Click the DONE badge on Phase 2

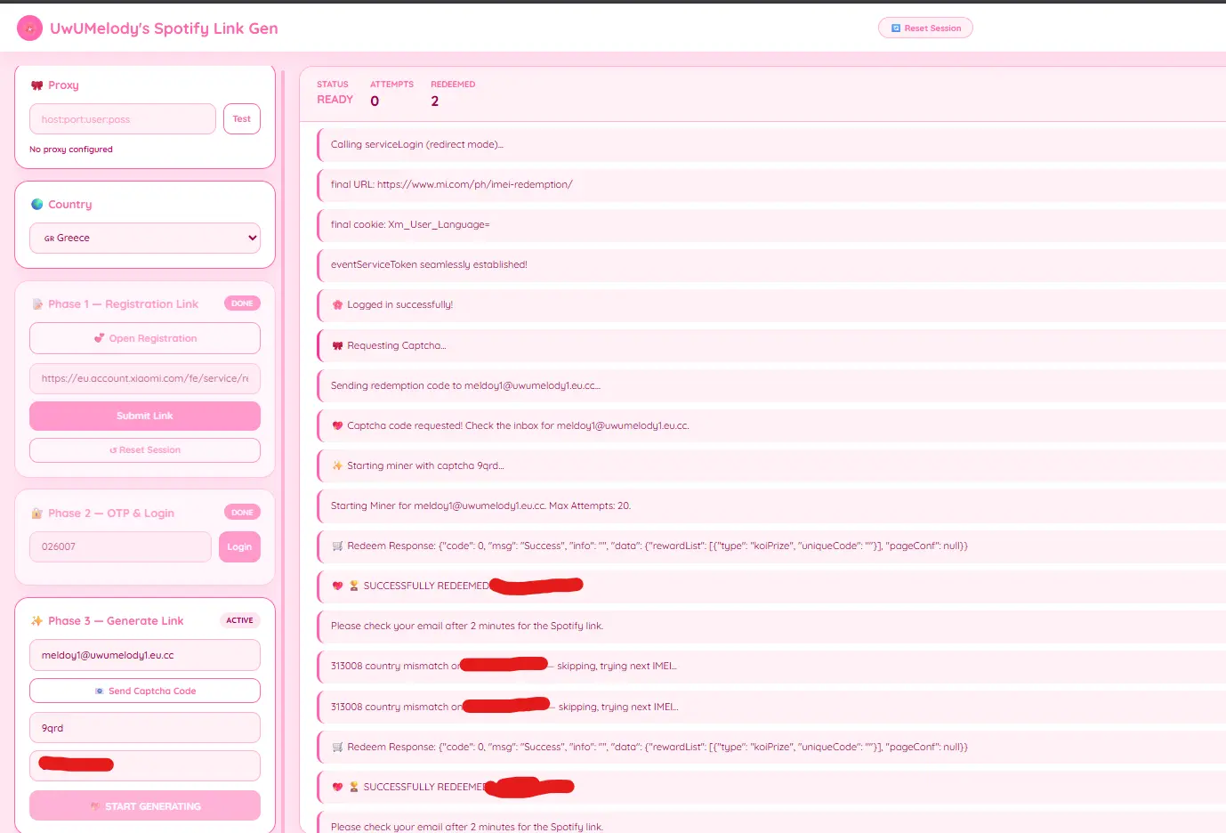click(x=242, y=513)
